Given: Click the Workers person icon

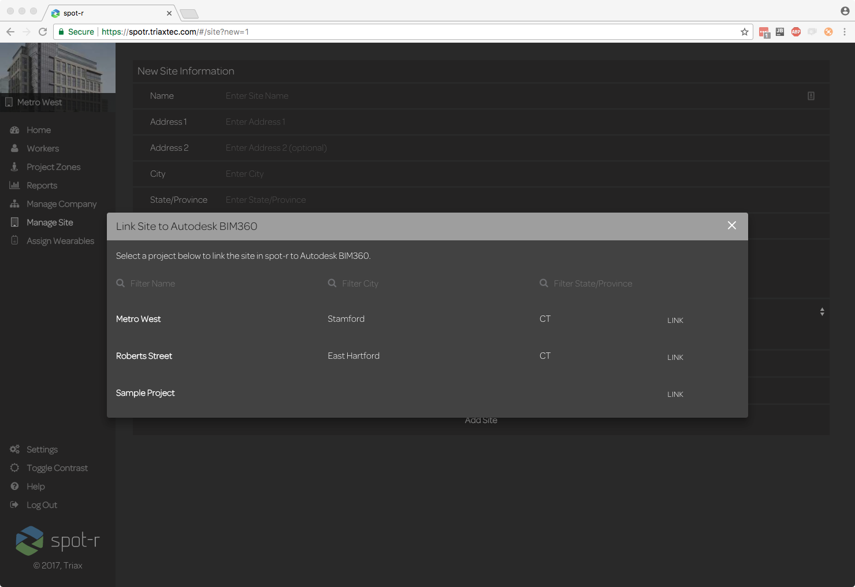Looking at the screenshot, I should click(x=14, y=148).
